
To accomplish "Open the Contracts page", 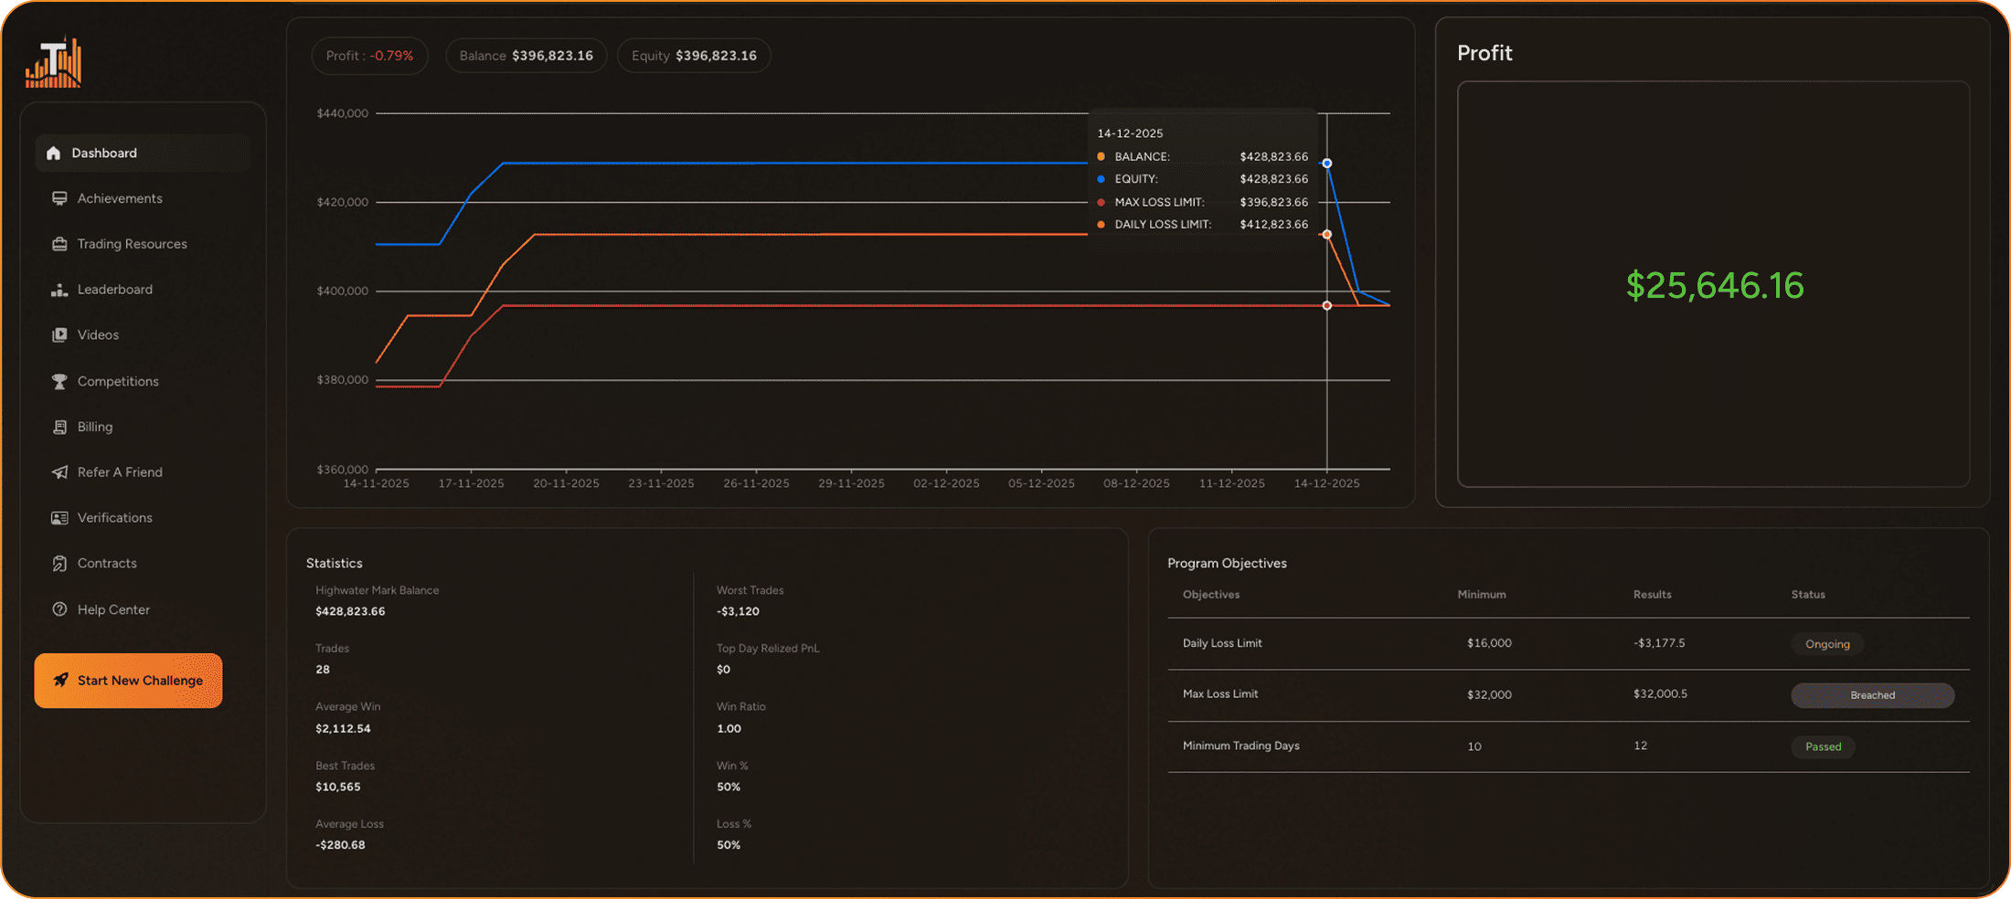I will pyautogui.click(x=107, y=564).
